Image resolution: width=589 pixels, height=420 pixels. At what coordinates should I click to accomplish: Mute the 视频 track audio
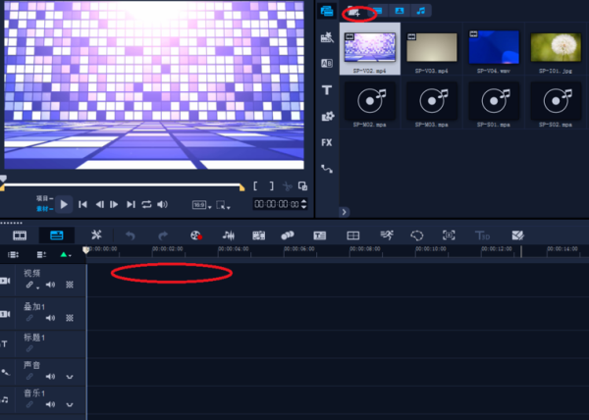click(50, 285)
